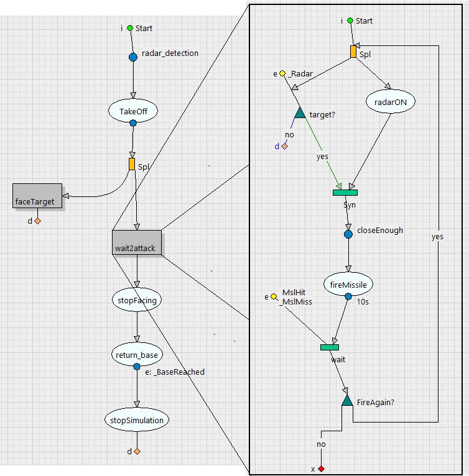Click the stopSimulation oval node
Viewport: 469px width, 476px height.
[x=136, y=420]
